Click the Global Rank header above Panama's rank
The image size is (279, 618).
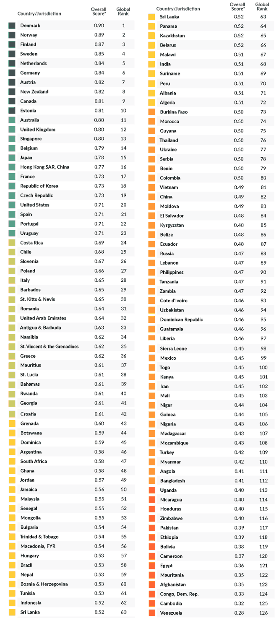(x=262, y=6)
